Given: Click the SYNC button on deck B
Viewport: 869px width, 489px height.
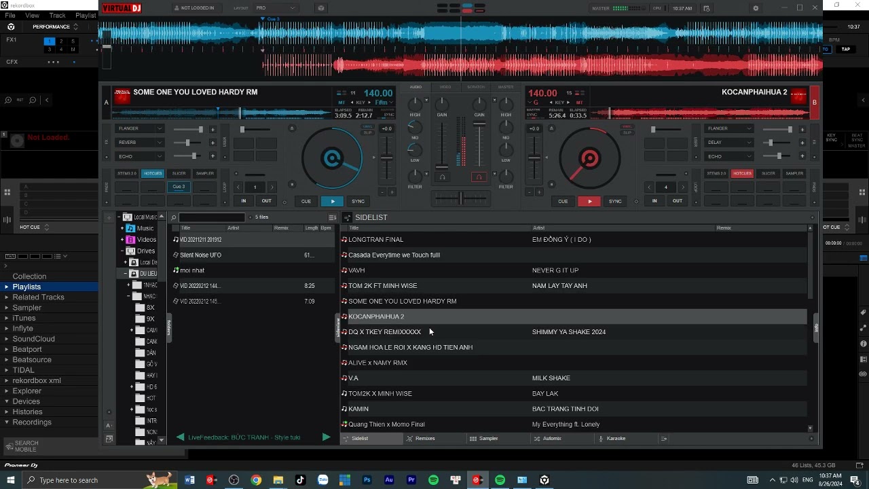Looking at the screenshot, I should point(615,201).
